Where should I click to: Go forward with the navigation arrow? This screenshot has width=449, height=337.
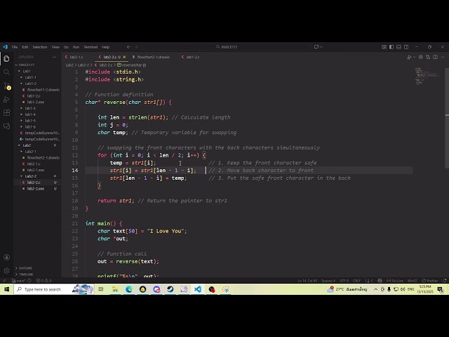point(136,47)
